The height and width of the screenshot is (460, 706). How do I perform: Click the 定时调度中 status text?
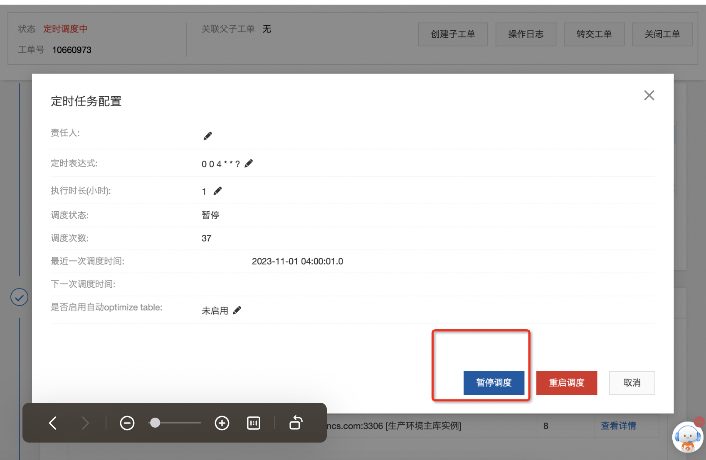65,29
